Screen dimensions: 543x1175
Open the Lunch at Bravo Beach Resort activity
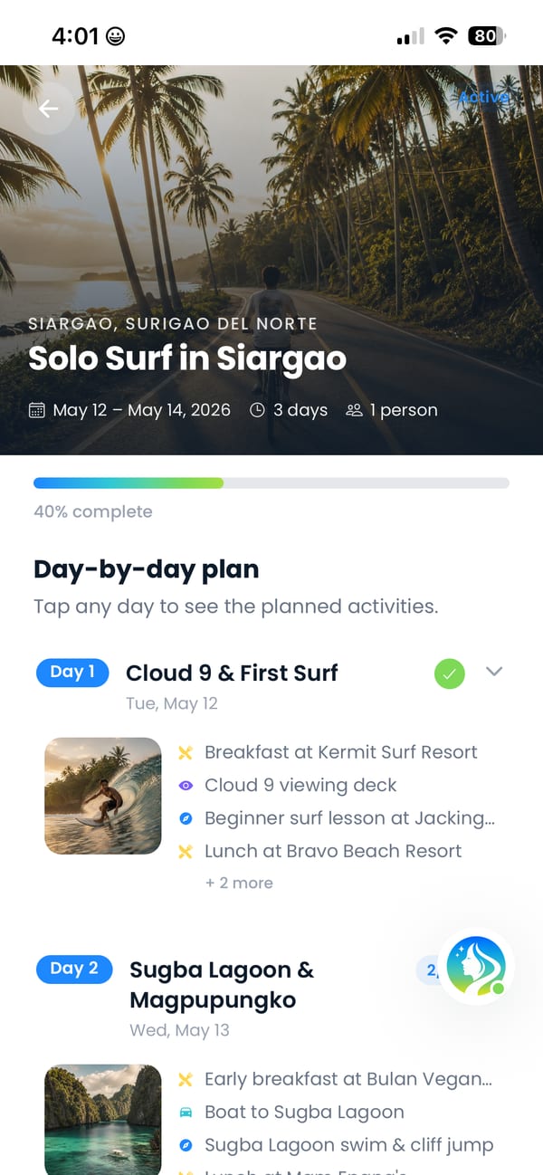point(333,851)
